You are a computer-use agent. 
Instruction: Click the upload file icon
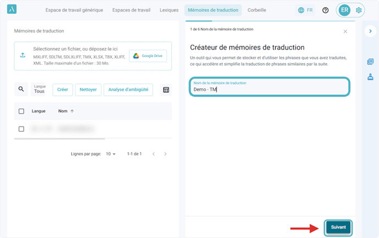pyautogui.click(x=23, y=55)
